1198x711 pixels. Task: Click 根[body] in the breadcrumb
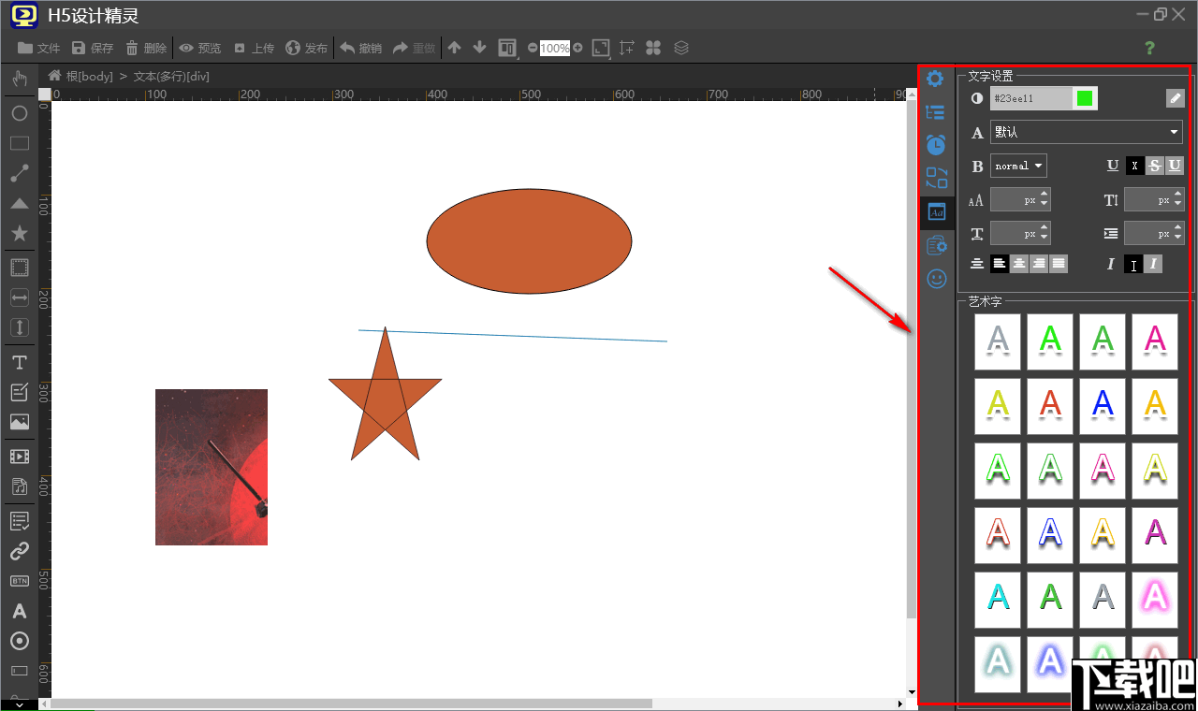point(89,77)
